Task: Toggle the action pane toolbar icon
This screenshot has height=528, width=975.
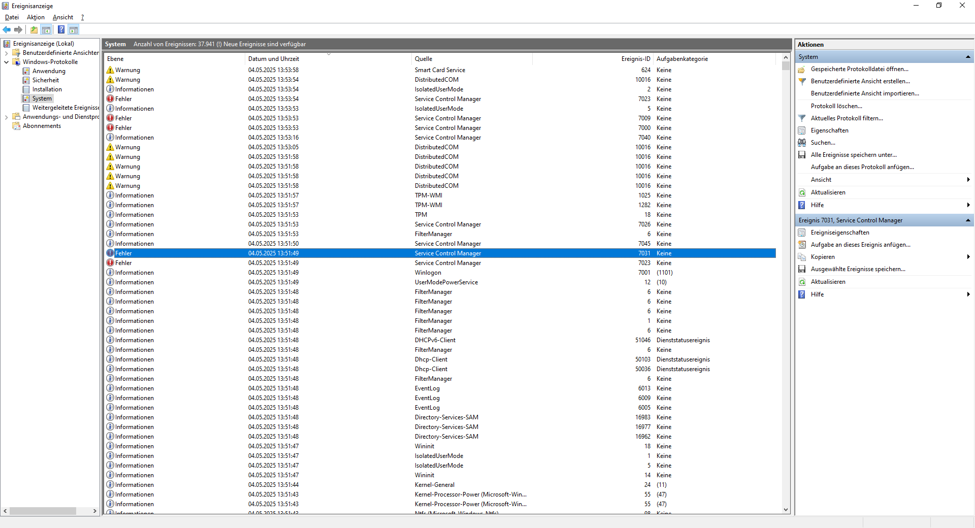Action: [74, 29]
